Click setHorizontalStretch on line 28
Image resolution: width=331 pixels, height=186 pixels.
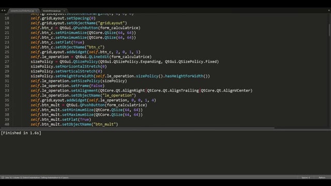click(x=78, y=67)
